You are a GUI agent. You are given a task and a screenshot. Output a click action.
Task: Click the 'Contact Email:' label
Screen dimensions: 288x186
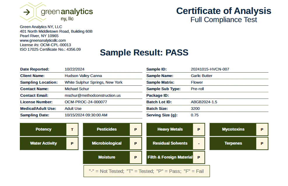tap(34, 95)
